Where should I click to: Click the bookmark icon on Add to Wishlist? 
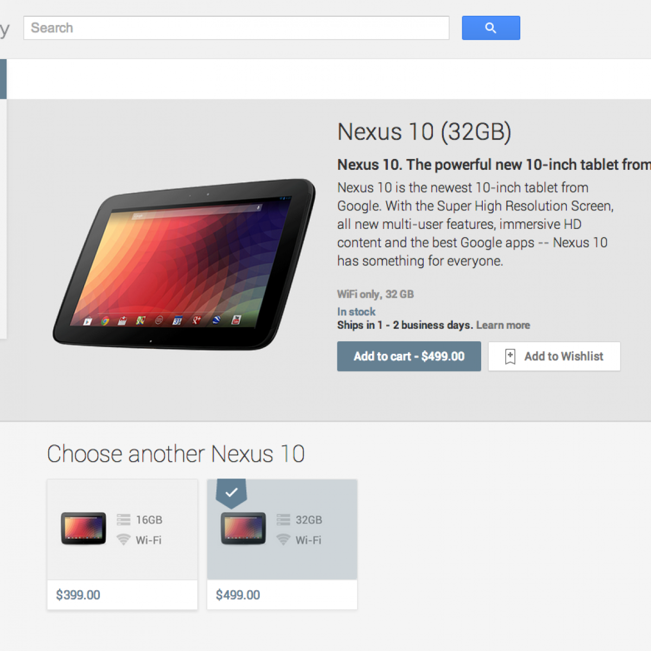pos(510,356)
